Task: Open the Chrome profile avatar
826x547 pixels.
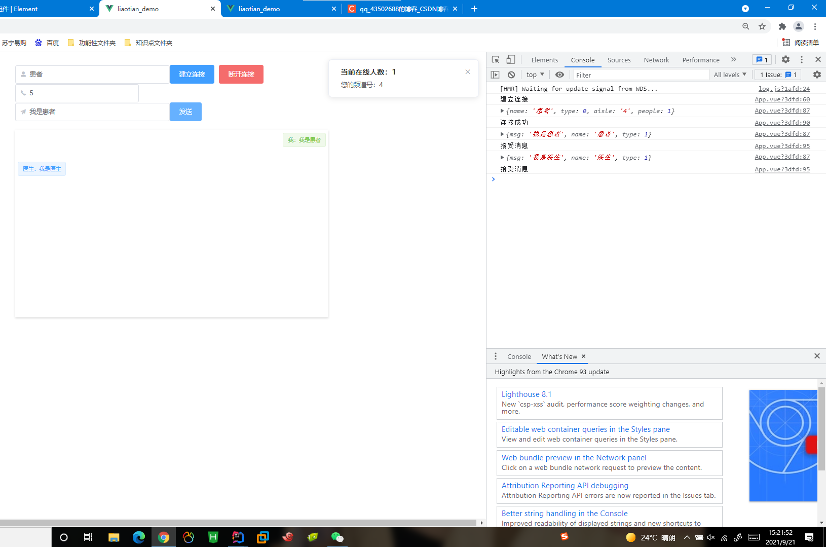Action: [799, 26]
